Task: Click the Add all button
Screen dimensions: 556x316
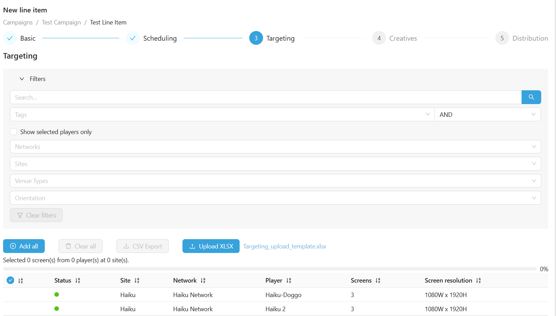Action: 24,246
